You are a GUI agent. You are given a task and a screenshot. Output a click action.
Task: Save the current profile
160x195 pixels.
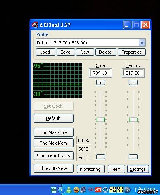[66, 52]
